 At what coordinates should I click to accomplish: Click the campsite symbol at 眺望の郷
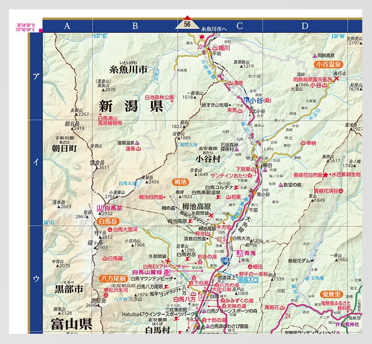pyautogui.click(x=281, y=185)
